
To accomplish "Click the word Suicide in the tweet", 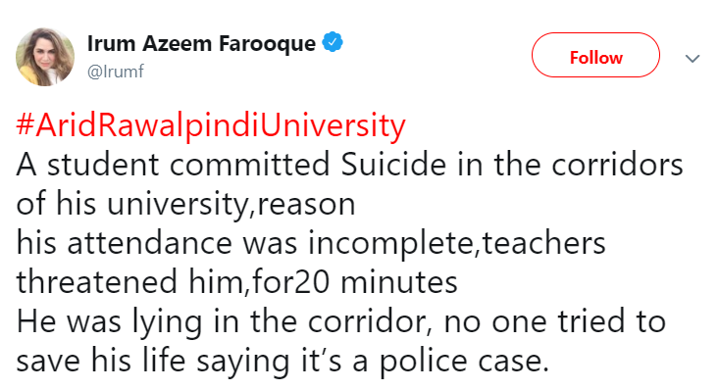I will (393, 165).
